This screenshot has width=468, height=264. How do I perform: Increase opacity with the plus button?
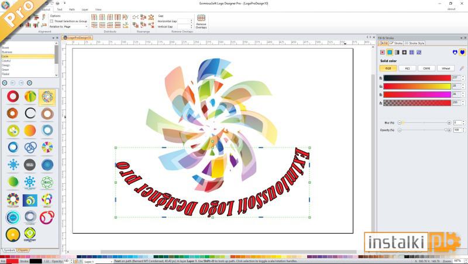[449, 130]
